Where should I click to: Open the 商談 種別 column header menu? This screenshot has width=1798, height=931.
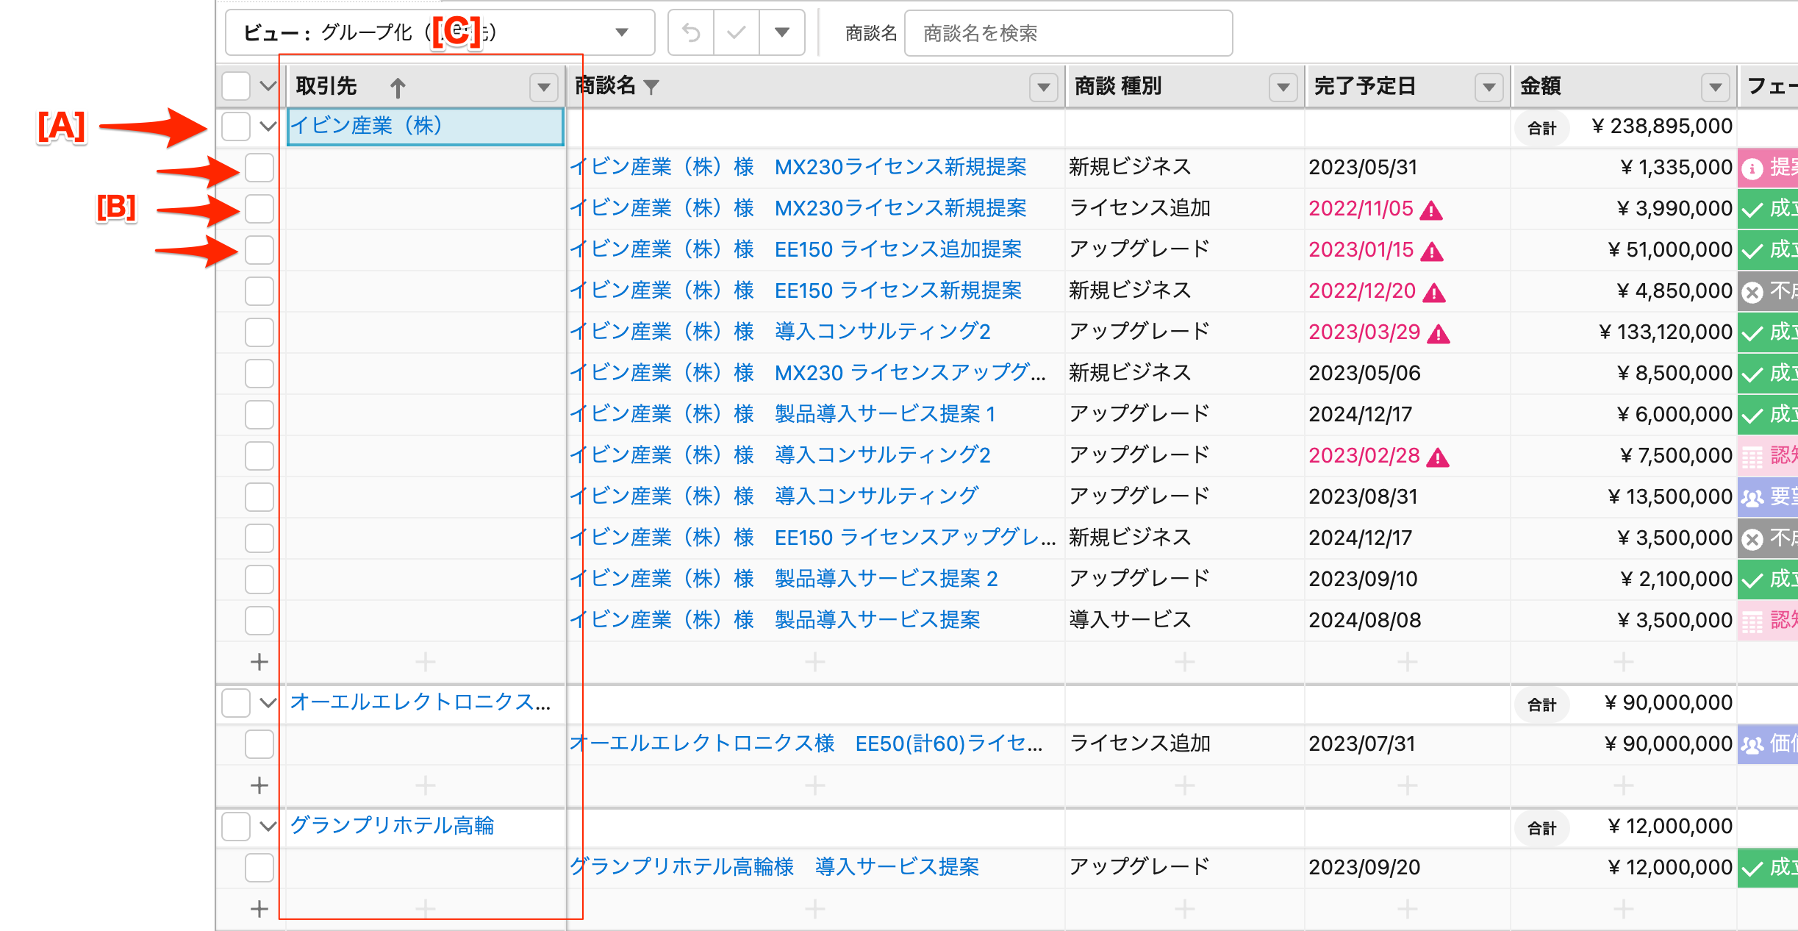point(1283,87)
